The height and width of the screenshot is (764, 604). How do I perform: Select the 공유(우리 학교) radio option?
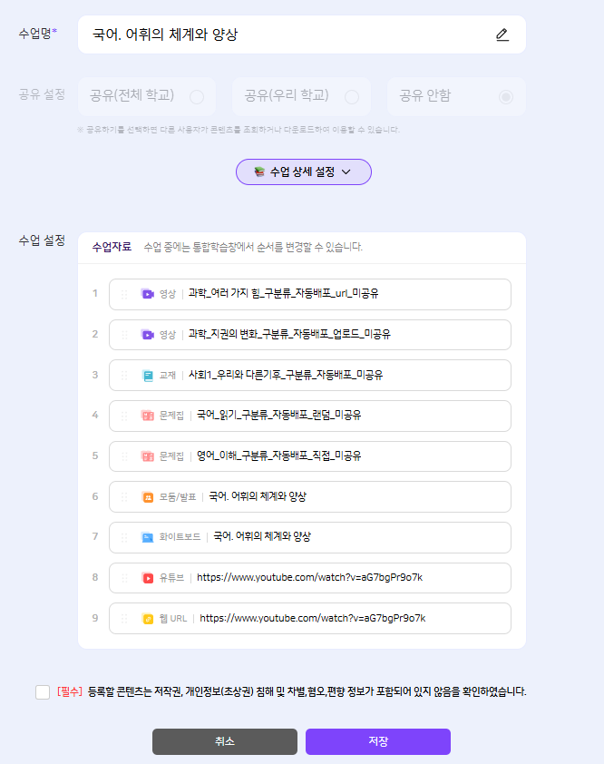coord(352,96)
